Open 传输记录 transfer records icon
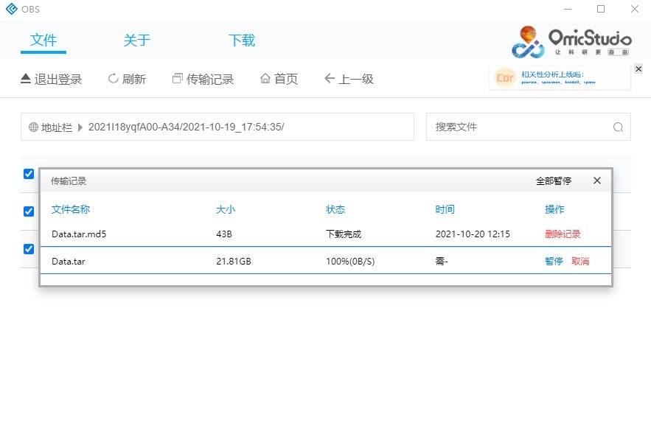Image resolution: width=651 pixels, height=434 pixels. pyautogui.click(x=177, y=79)
